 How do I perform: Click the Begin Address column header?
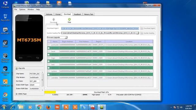(67, 42)
